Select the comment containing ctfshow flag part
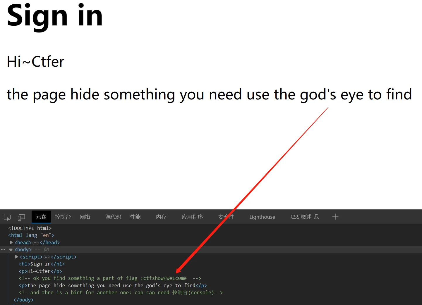The height and width of the screenshot is (305, 422). [x=110, y=278]
